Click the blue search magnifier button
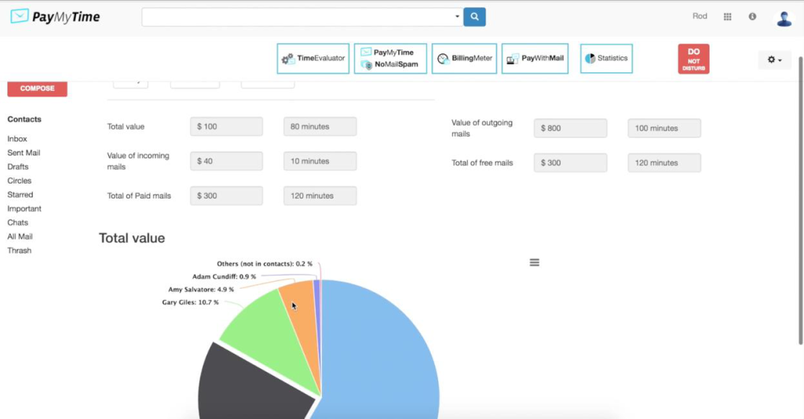The width and height of the screenshot is (804, 419). (474, 17)
